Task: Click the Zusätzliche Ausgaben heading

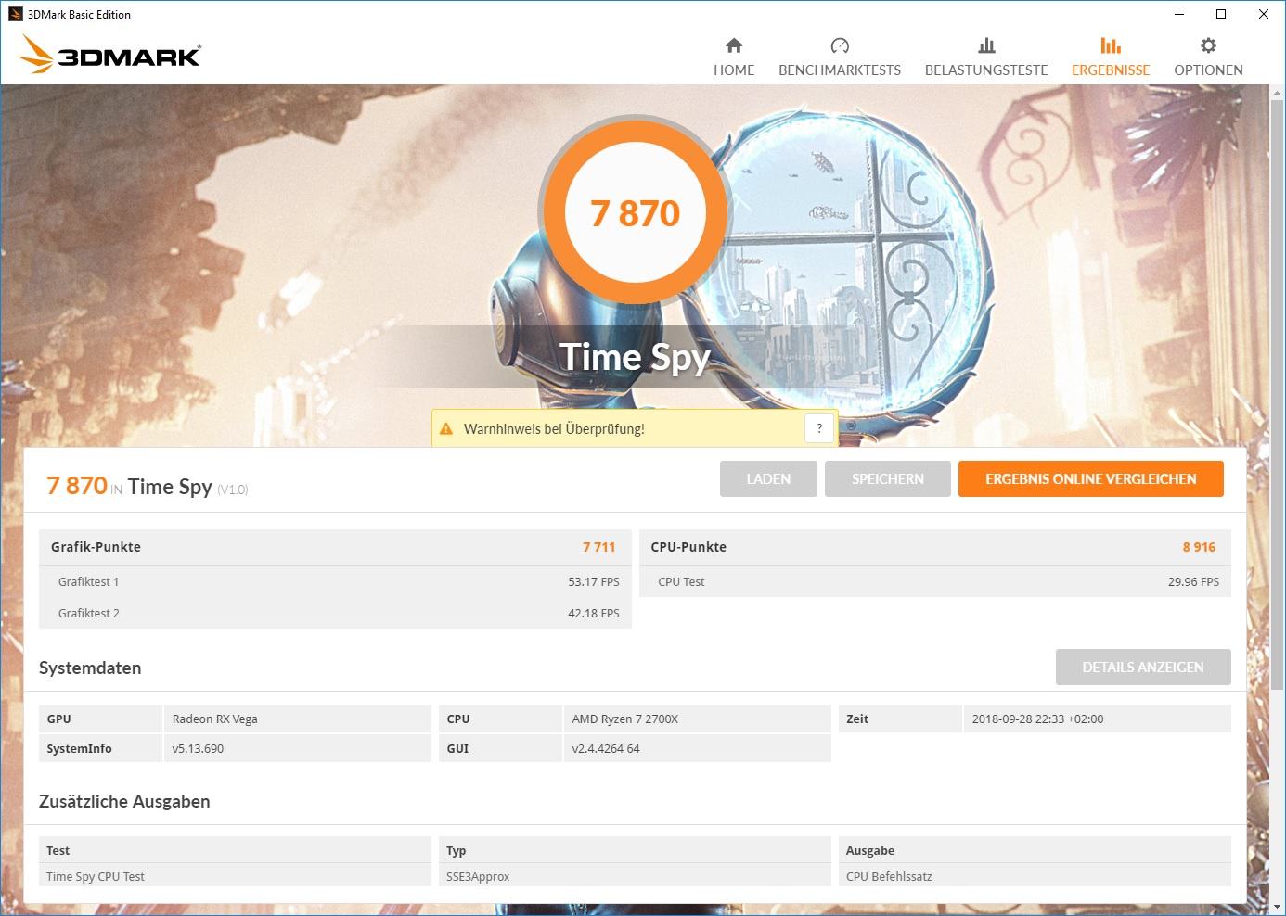Action: (124, 802)
